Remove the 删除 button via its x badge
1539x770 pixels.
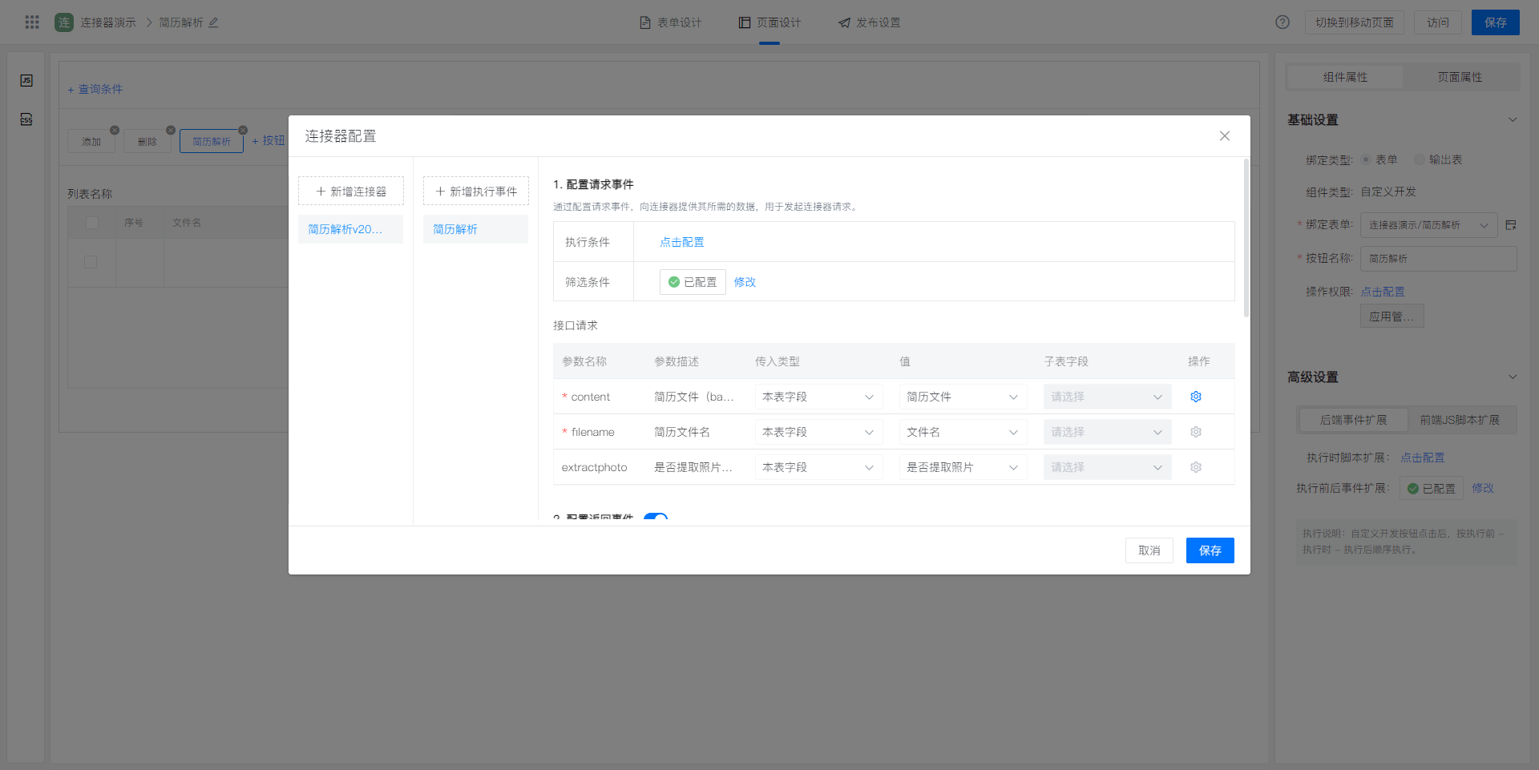[x=171, y=130]
